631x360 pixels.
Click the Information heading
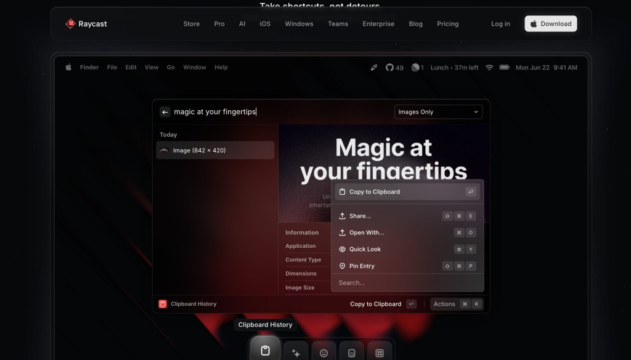302,233
